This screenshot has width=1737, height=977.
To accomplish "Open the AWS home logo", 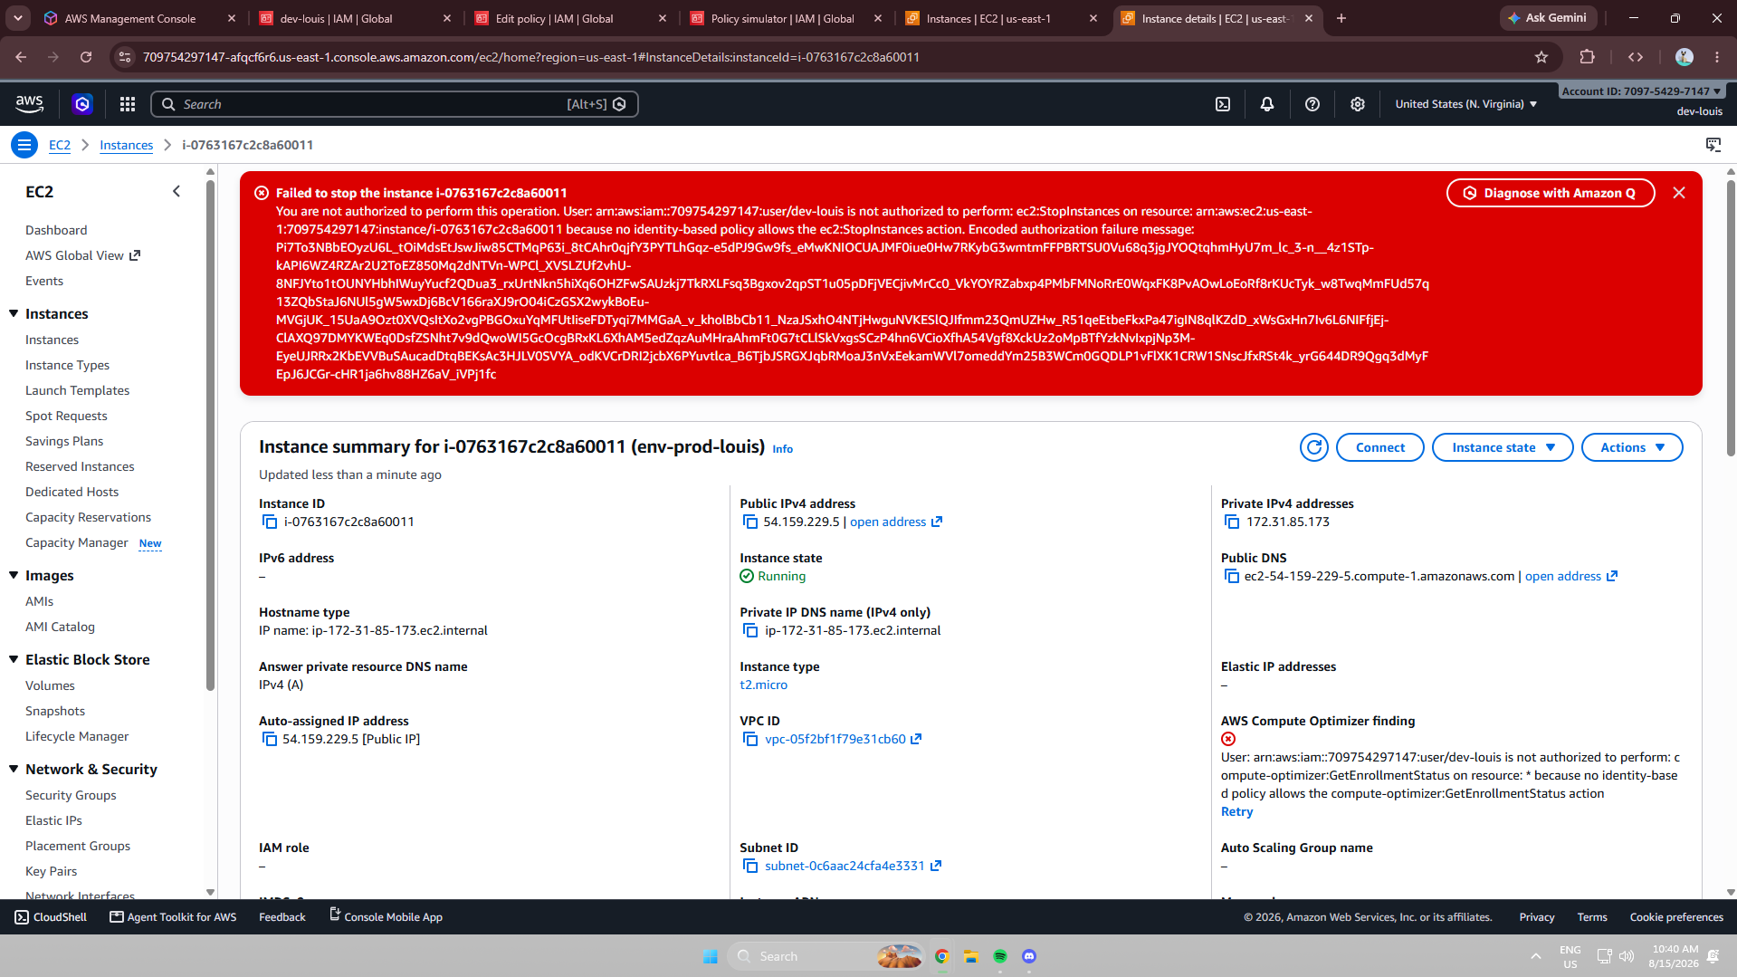I will [30, 104].
